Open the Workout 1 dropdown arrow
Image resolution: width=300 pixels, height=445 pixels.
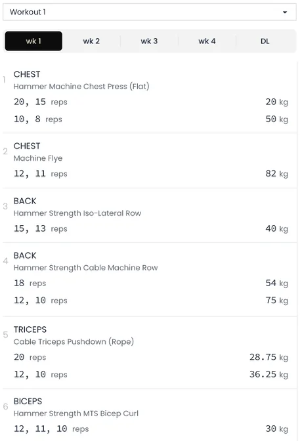pyautogui.click(x=285, y=12)
